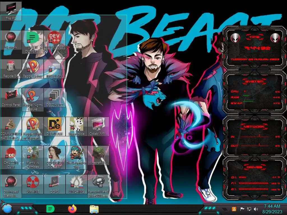Viewport: 287px width, 215px height.
Task: Open The Legend of Zilda shortcut
Action: tap(76, 157)
